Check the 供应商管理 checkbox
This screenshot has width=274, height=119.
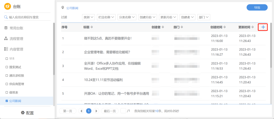(x=7, y=84)
